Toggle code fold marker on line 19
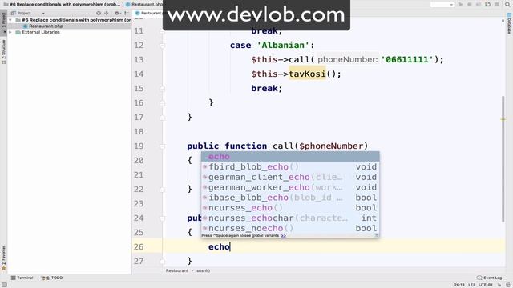Image resolution: width=513 pixels, height=288 pixels. tap(162, 146)
